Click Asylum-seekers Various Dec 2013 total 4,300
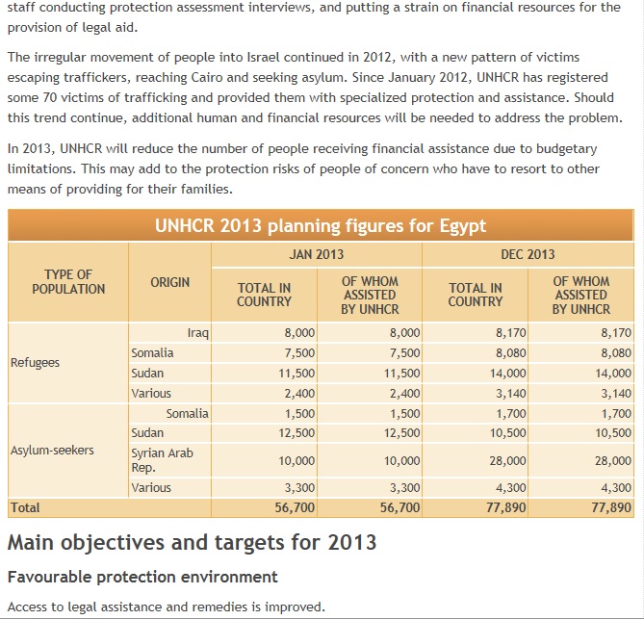644x620 pixels. [x=510, y=488]
